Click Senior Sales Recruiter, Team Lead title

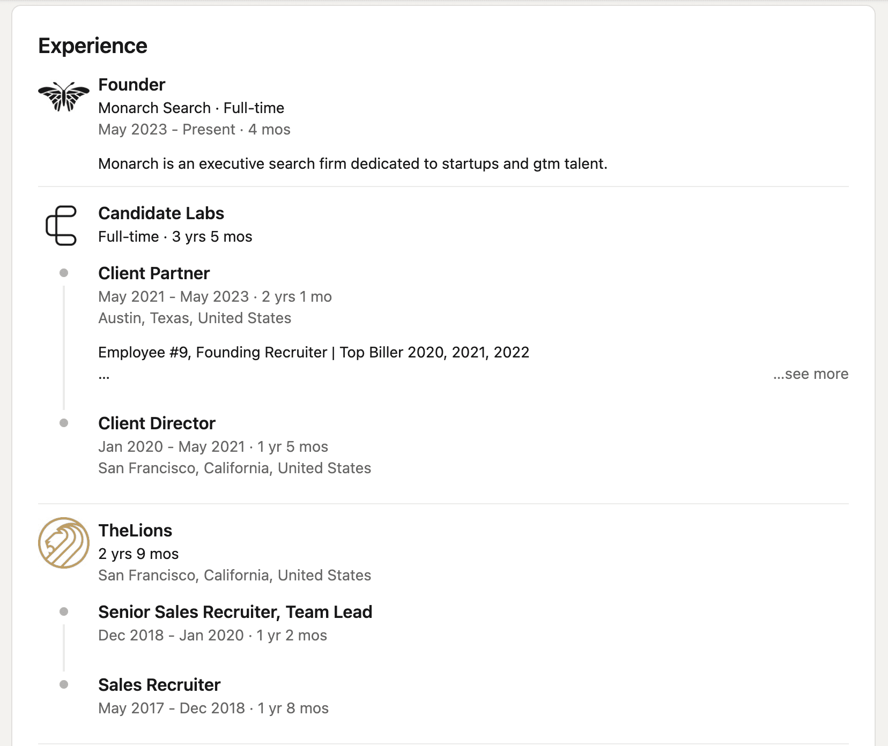tap(235, 612)
